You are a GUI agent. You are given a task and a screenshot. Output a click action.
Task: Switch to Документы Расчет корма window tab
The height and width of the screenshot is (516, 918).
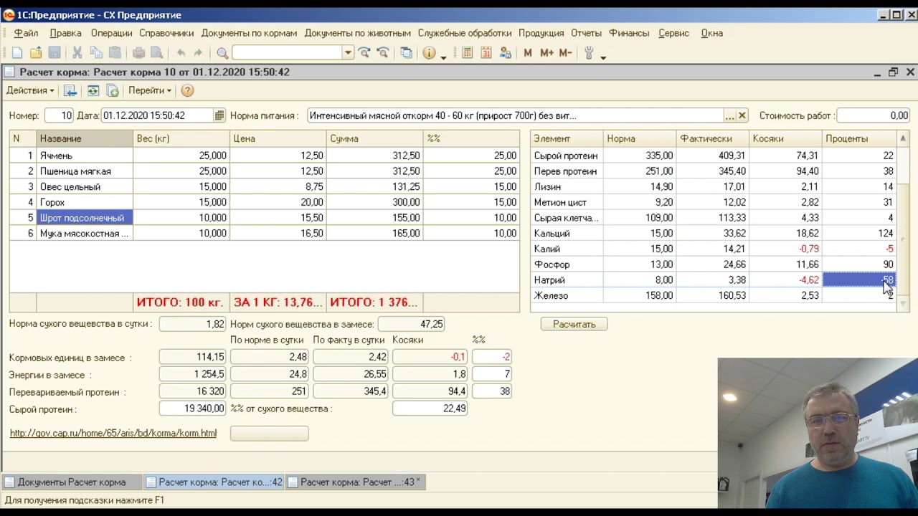click(71, 482)
